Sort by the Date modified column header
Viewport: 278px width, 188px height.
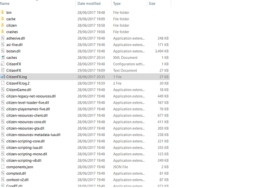[89, 4]
